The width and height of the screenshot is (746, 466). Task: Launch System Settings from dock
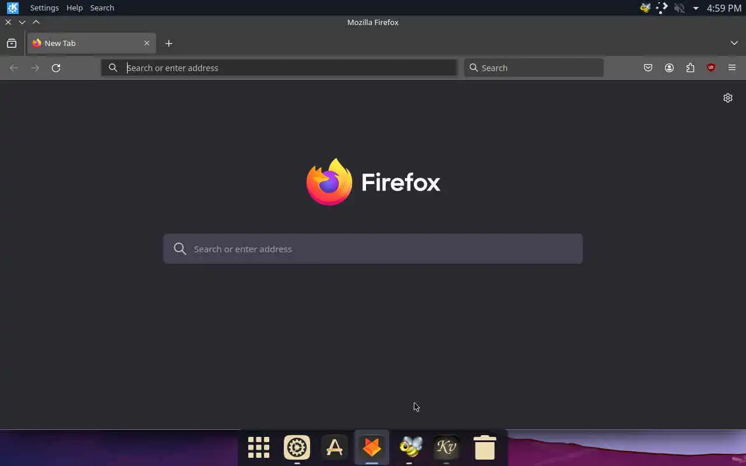297,447
